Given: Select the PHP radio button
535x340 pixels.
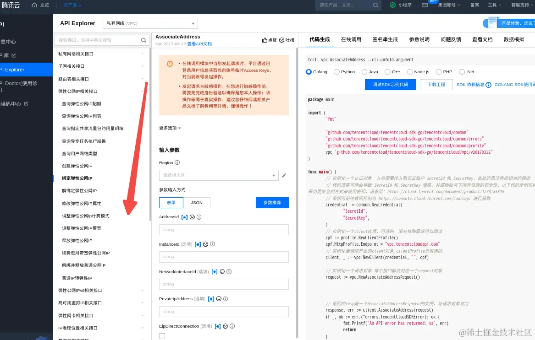Looking at the screenshot, I should coord(439,72).
